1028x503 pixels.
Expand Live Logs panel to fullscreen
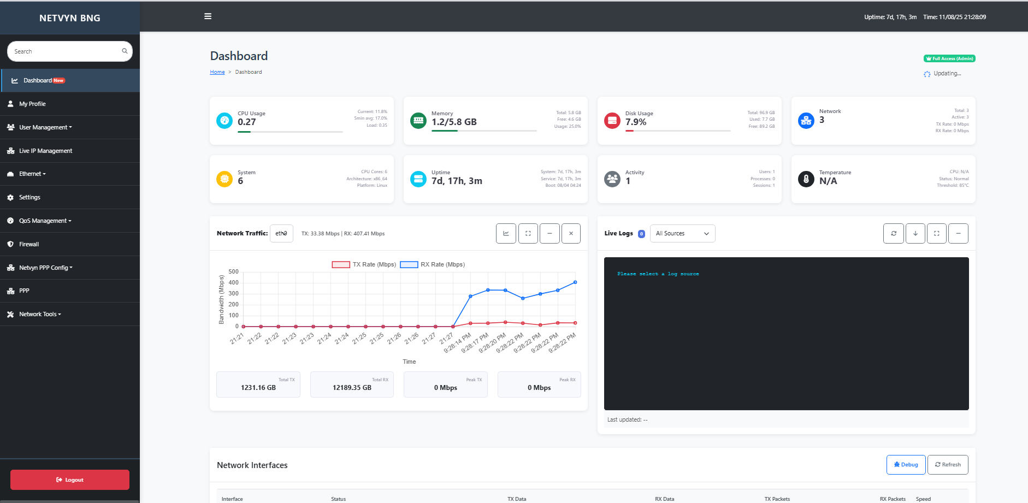pos(937,234)
